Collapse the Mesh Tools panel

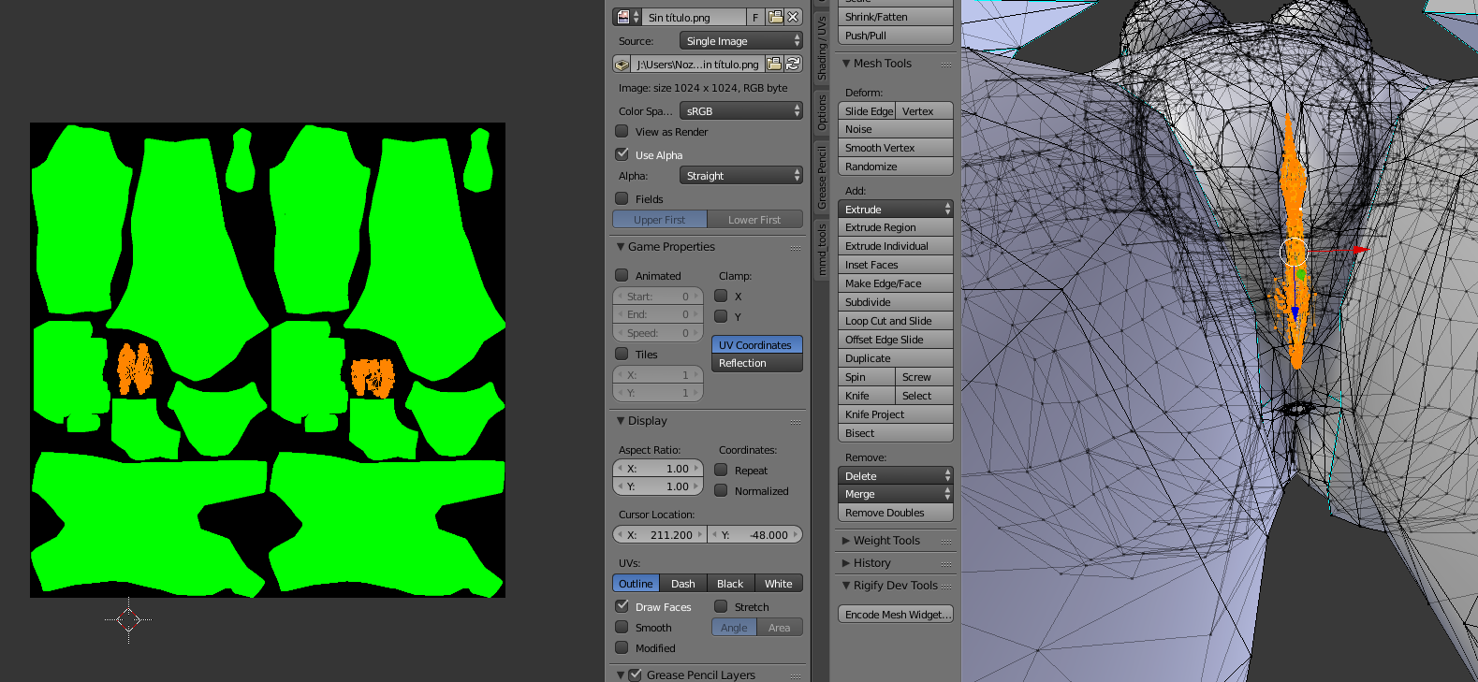click(846, 64)
